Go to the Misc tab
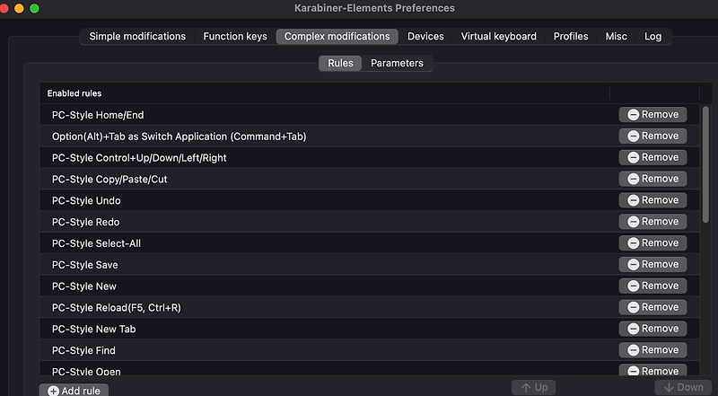Screen dimensions: 718x396 pyautogui.click(x=616, y=36)
